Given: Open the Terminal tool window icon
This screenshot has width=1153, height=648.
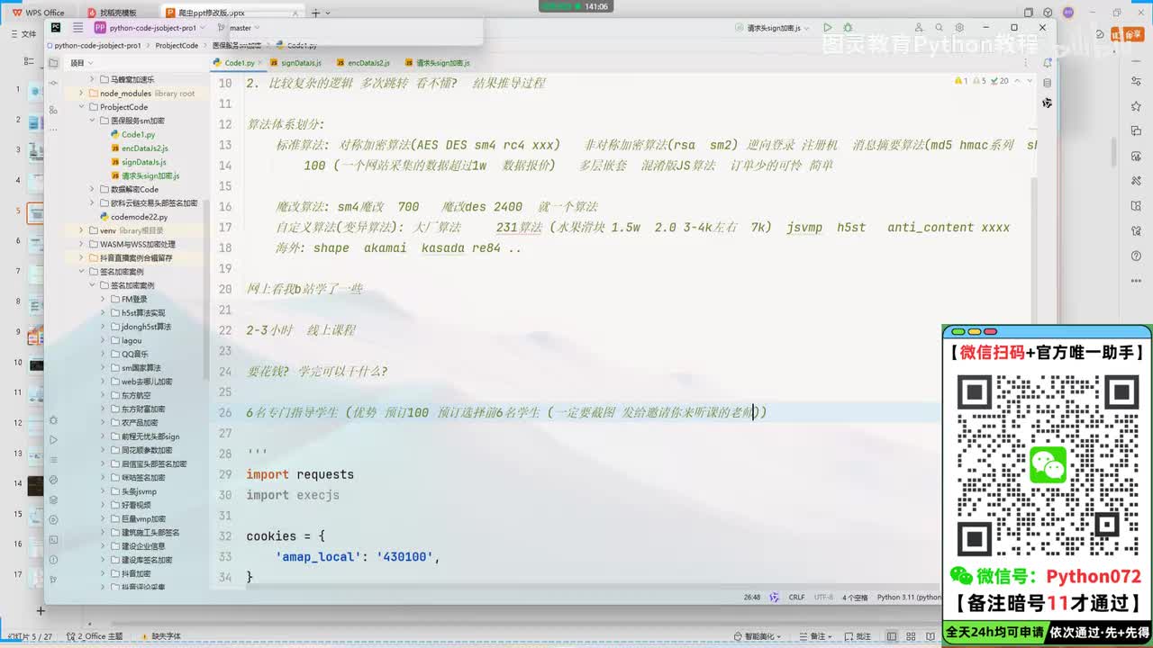Looking at the screenshot, I should point(54,539).
